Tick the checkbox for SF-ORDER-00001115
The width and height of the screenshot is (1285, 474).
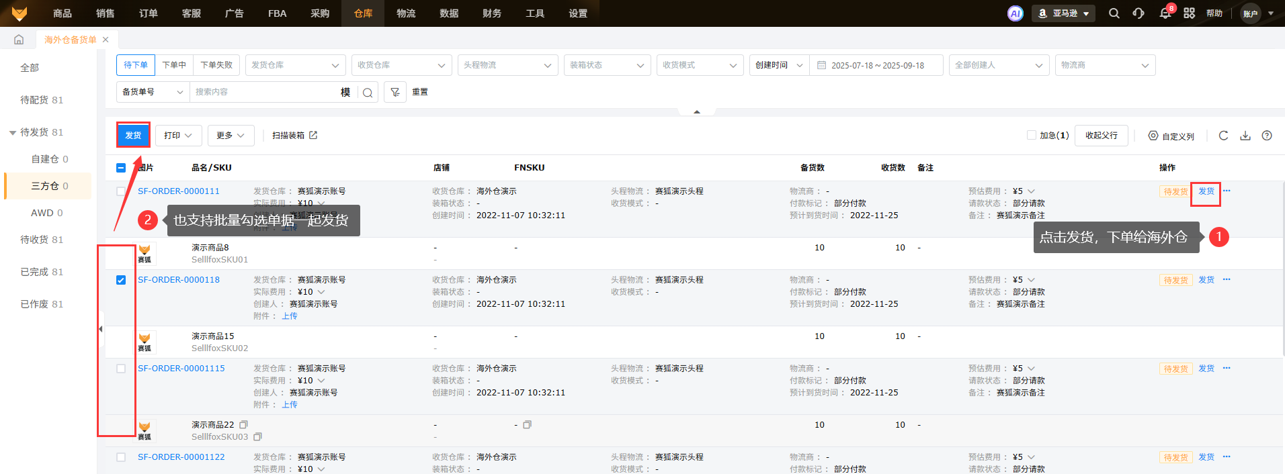[x=121, y=369]
